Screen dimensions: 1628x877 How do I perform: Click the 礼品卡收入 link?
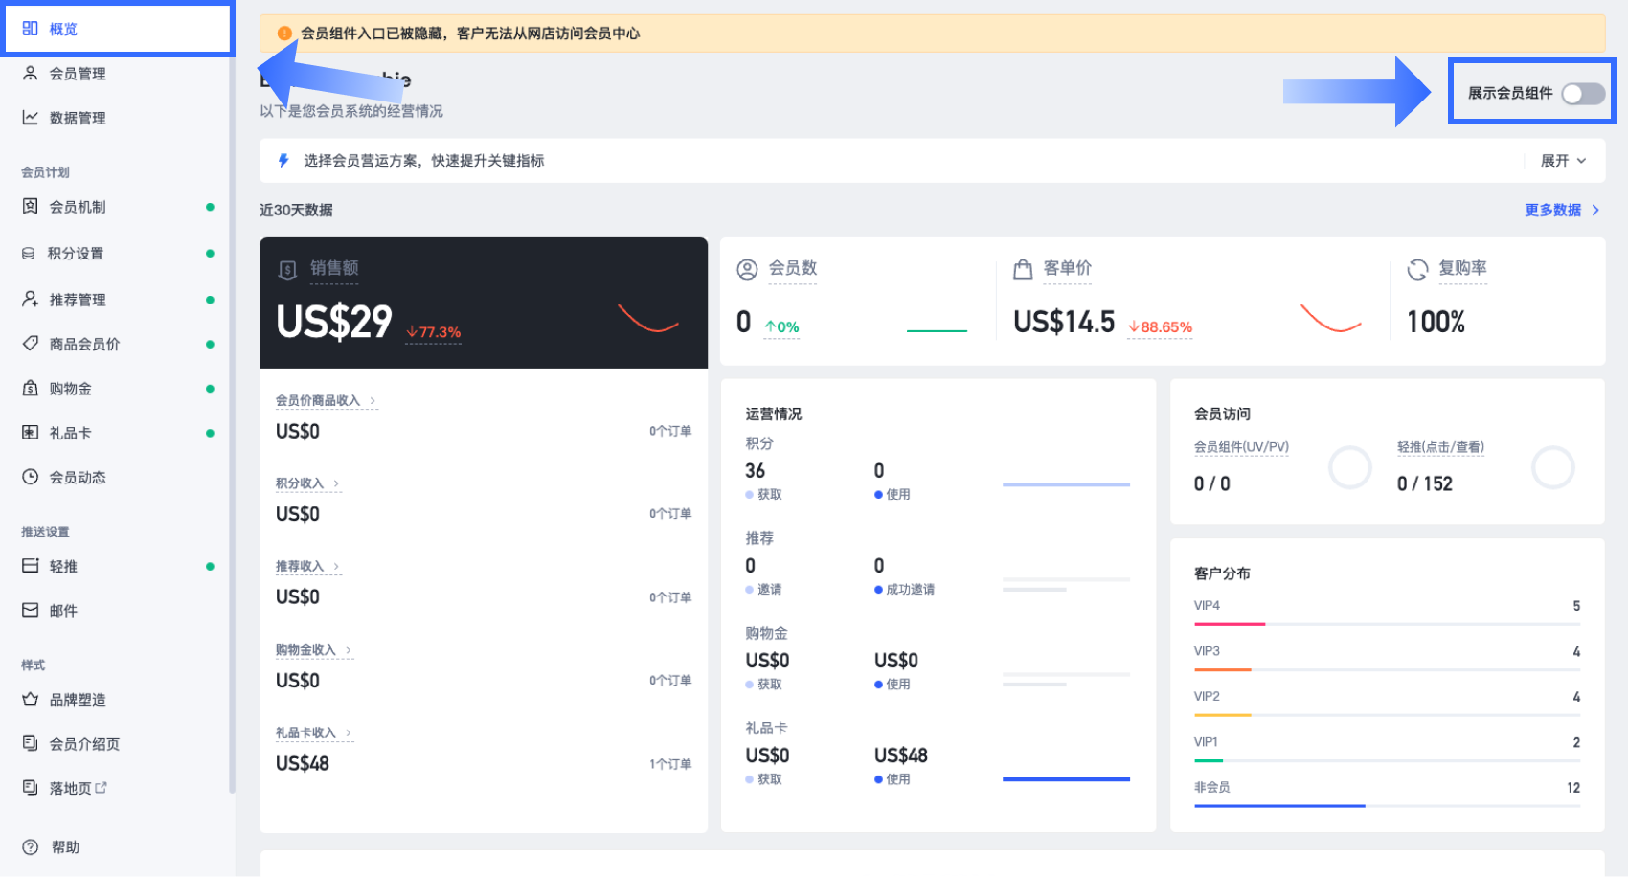tap(305, 733)
